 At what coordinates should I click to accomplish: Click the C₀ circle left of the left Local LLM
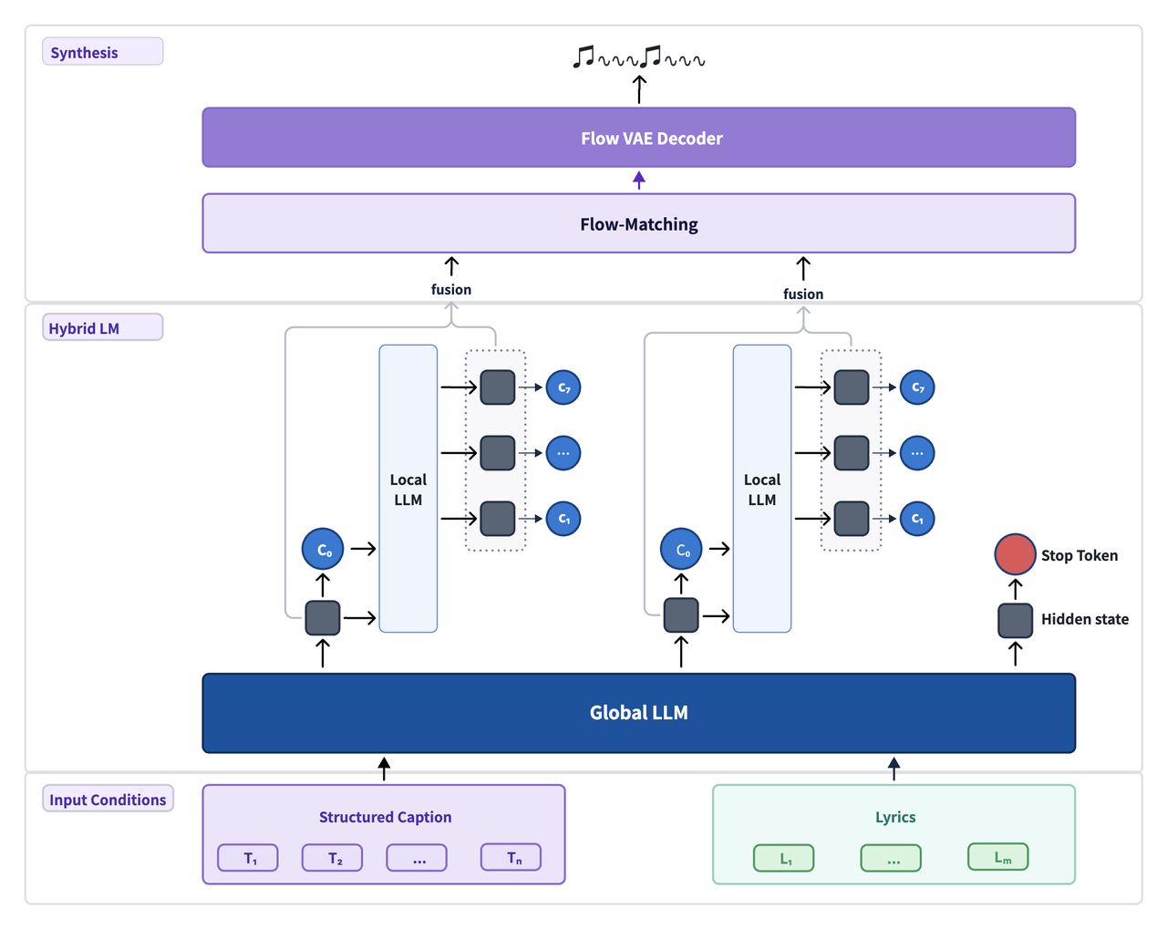(x=323, y=550)
